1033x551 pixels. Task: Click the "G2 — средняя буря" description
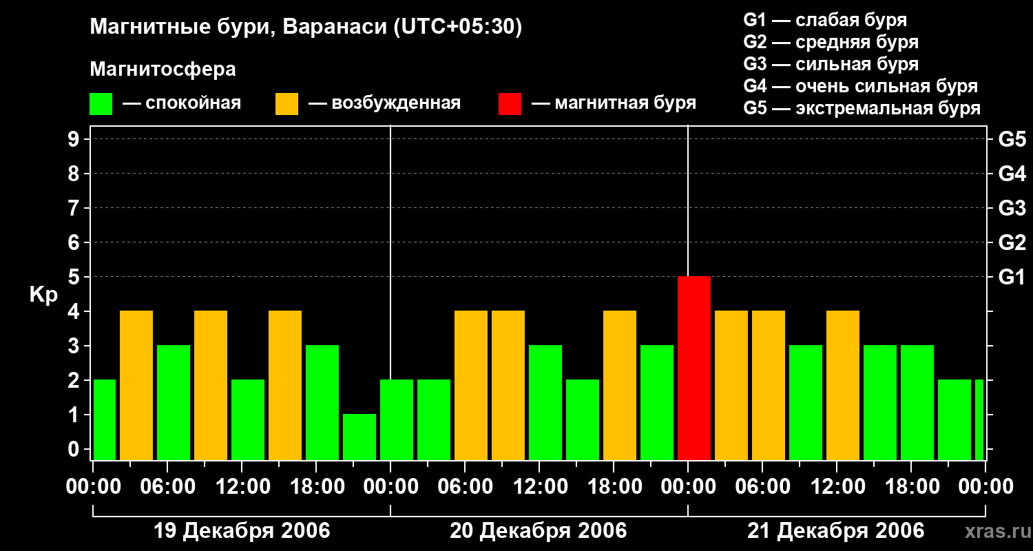point(831,41)
